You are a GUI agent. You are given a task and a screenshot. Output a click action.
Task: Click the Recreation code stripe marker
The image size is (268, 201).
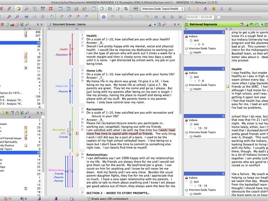[72, 129]
